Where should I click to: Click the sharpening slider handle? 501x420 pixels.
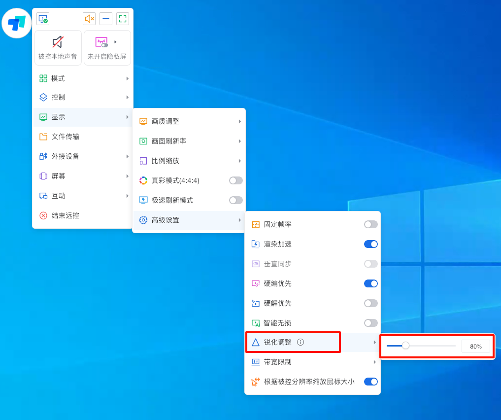[405, 346]
